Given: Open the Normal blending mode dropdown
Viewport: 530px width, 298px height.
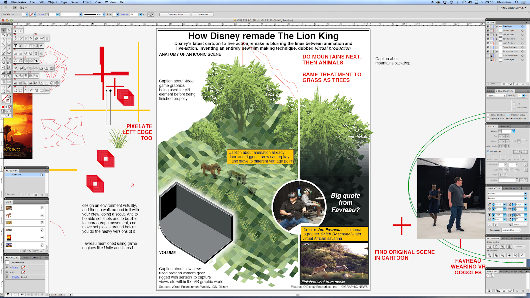Looking at the screenshot, I should click(497, 96).
